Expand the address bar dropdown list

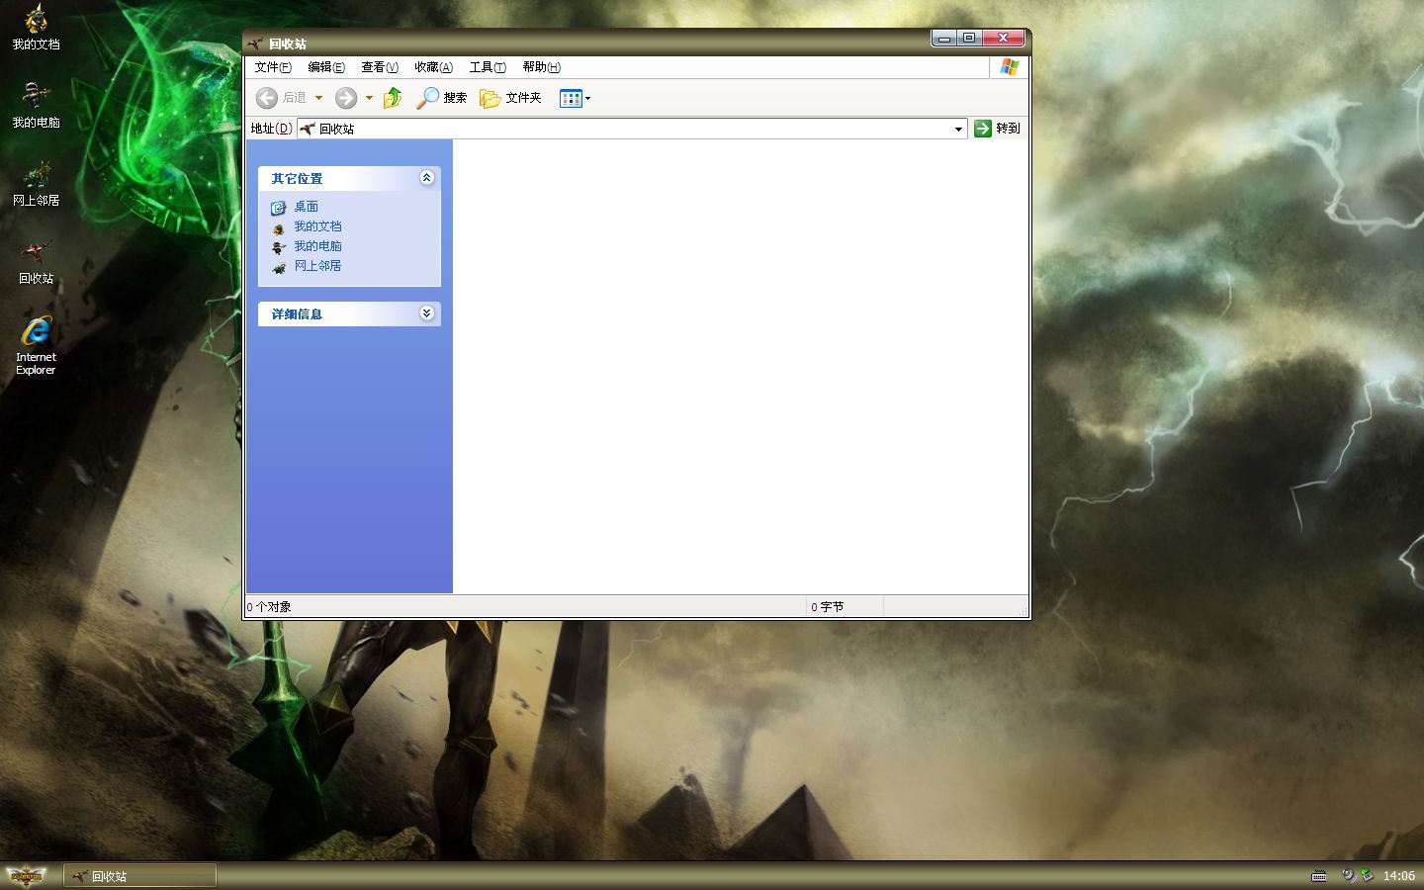958,129
